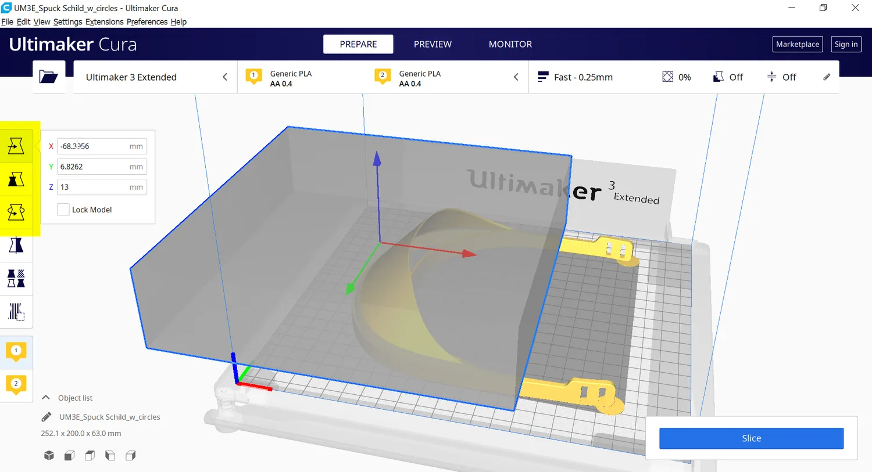
Task: Open the Preferences menu
Action: 147,21
